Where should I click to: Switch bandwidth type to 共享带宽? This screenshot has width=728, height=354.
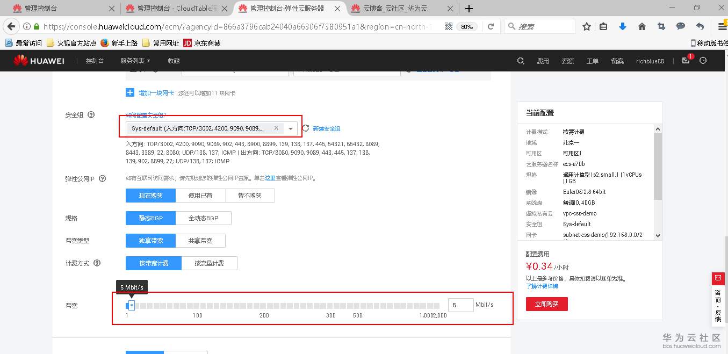[201, 240]
